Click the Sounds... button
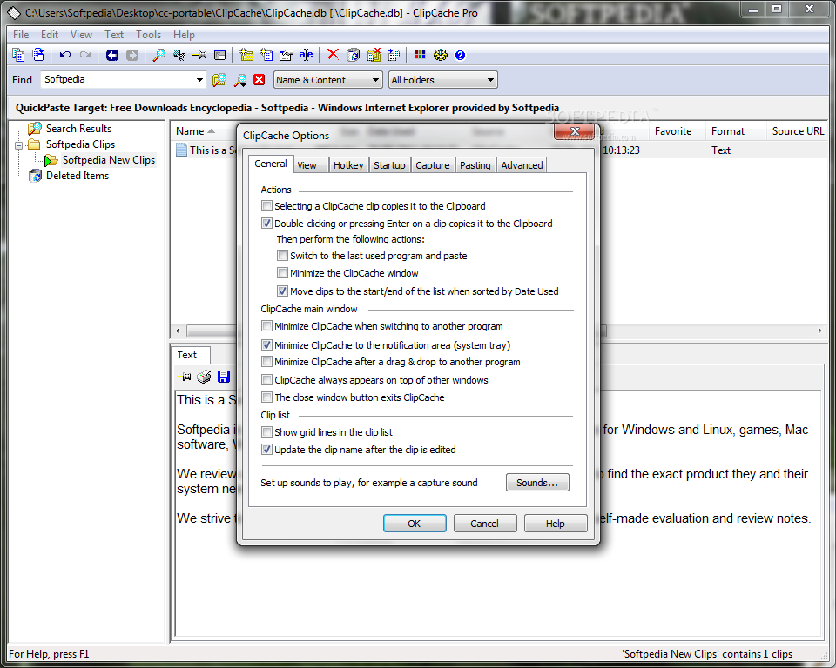Viewport: 836px width, 668px height. 537,483
